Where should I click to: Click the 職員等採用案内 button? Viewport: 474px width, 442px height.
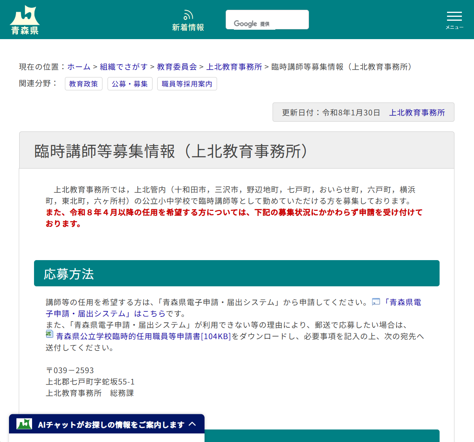tap(187, 83)
